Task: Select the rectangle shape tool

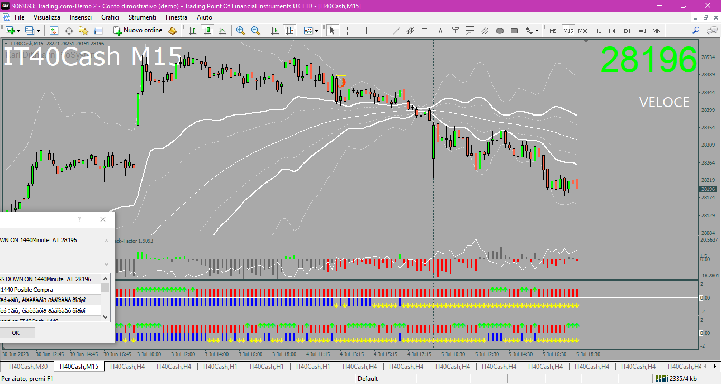Action: tap(514, 31)
